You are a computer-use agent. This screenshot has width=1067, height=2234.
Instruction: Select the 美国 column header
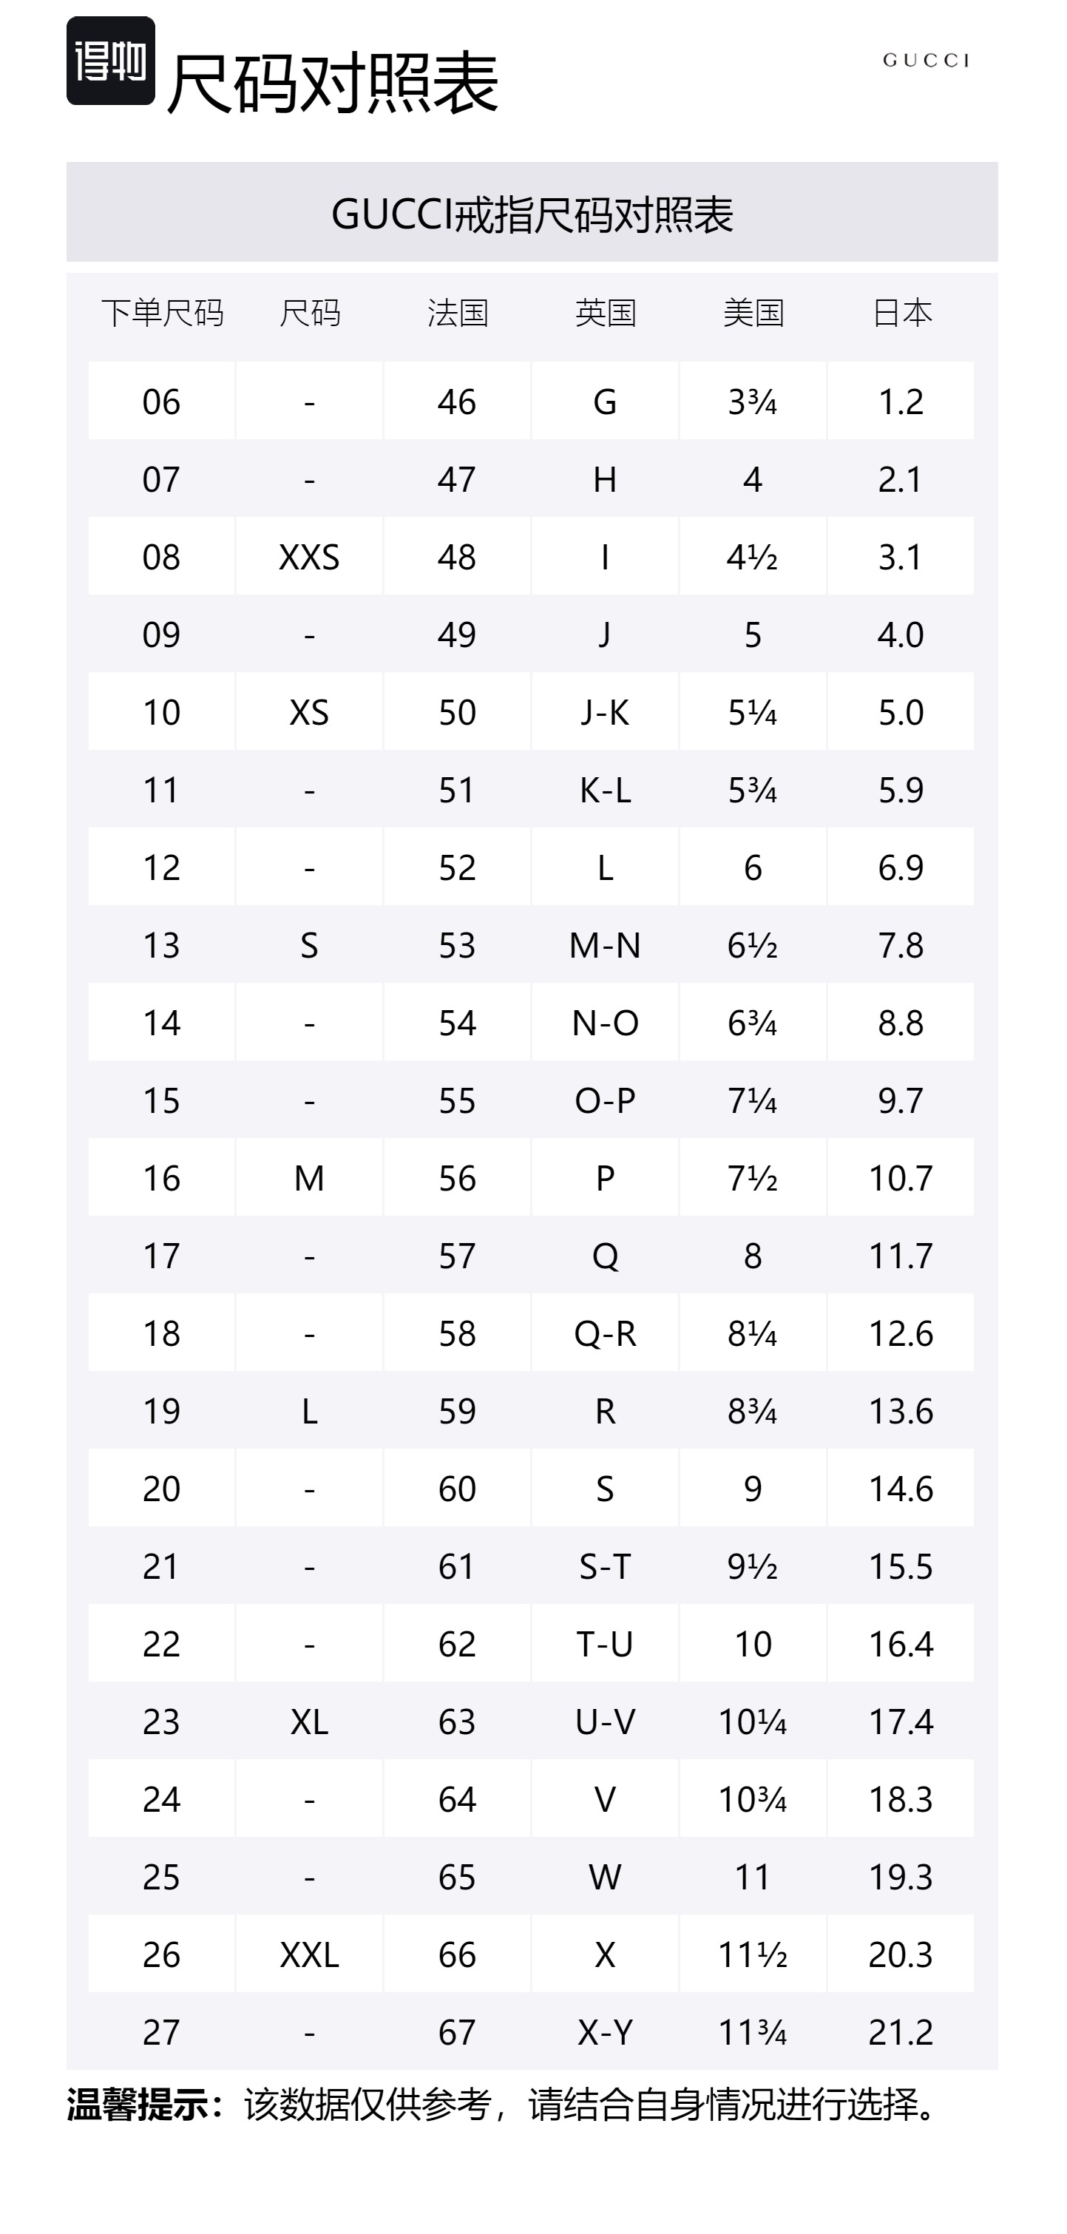[753, 313]
